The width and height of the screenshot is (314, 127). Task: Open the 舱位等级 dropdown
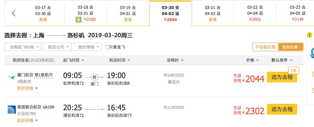coord(87,47)
